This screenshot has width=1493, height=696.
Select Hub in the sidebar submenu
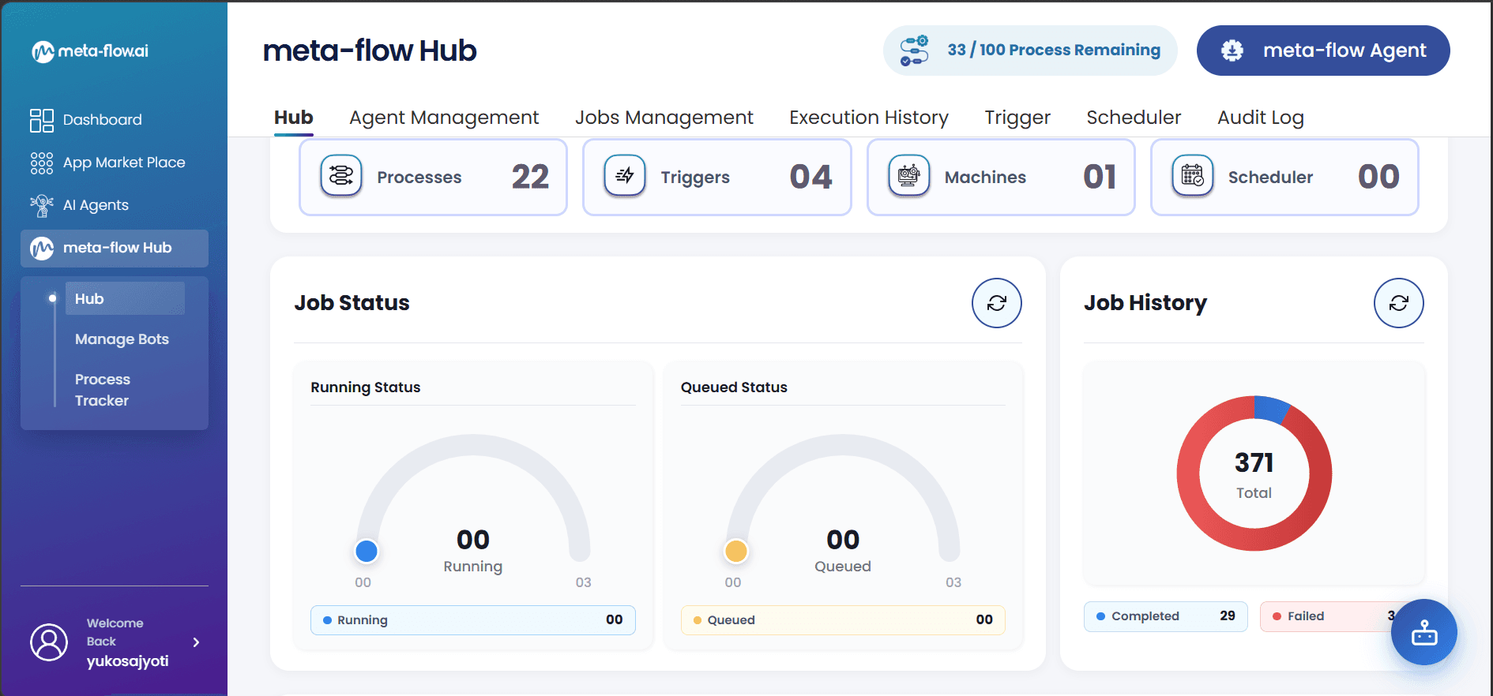click(125, 298)
